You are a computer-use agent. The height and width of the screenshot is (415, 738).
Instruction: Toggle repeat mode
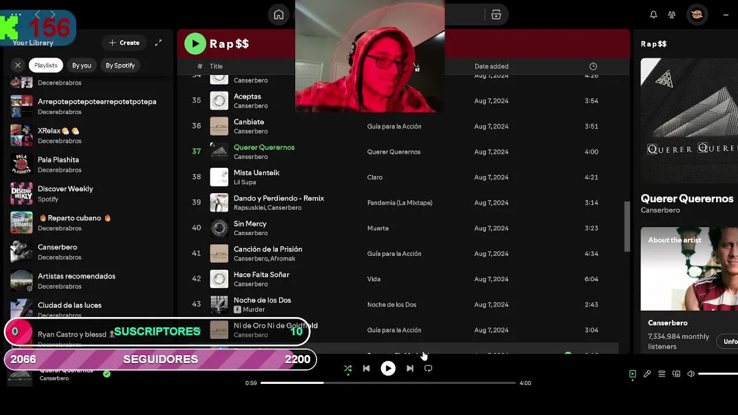[428, 368]
